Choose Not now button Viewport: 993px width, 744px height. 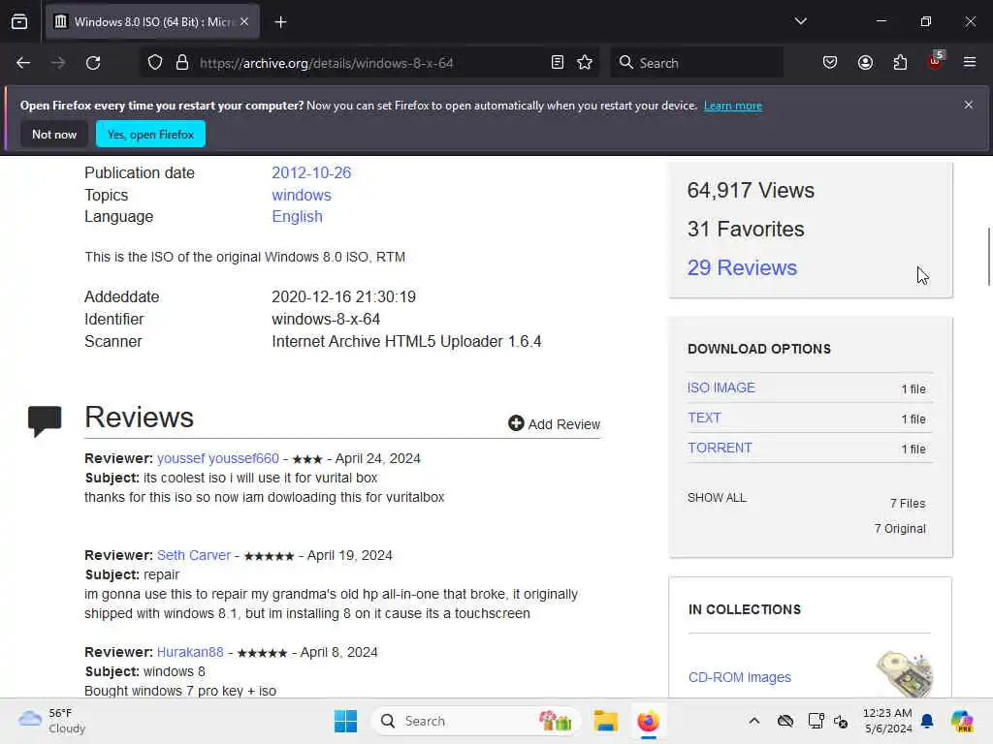[x=54, y=134]
